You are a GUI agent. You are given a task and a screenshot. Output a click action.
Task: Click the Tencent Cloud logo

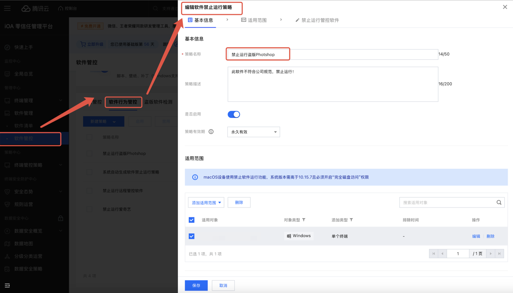point(35,9)
